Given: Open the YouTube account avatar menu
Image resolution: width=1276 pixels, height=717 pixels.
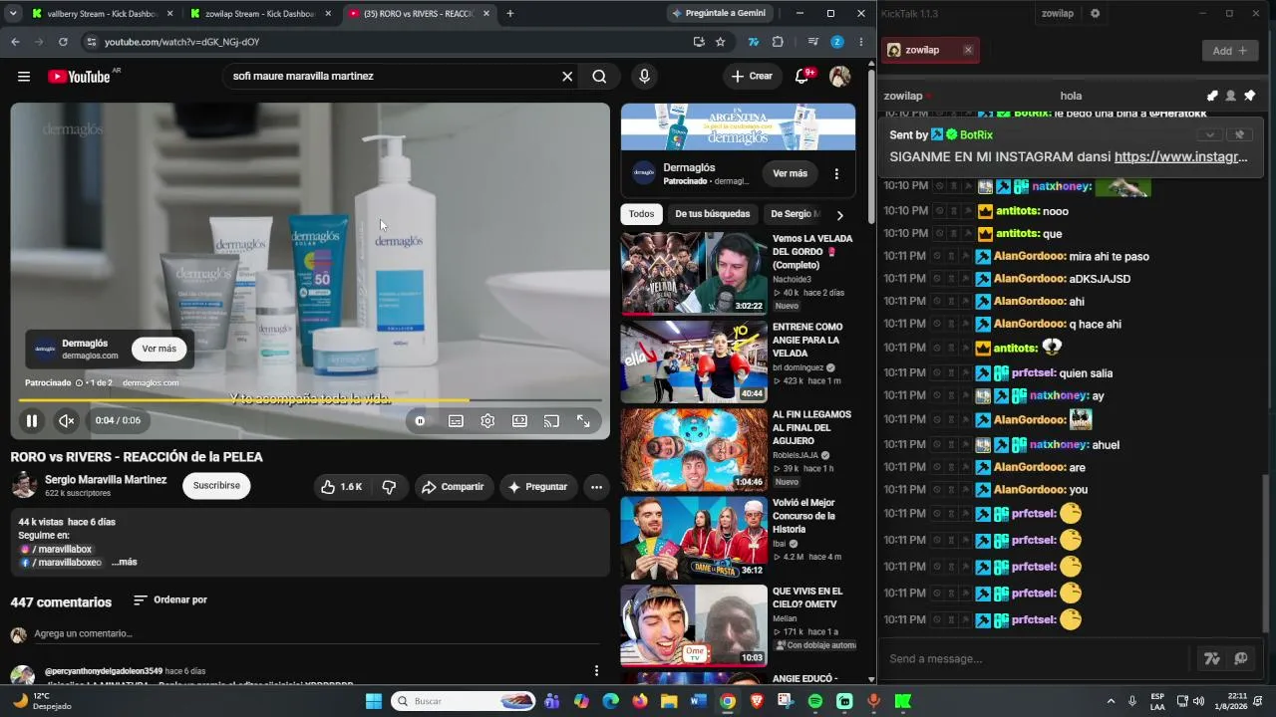Looking at the screenshot, I should point(840,77).
